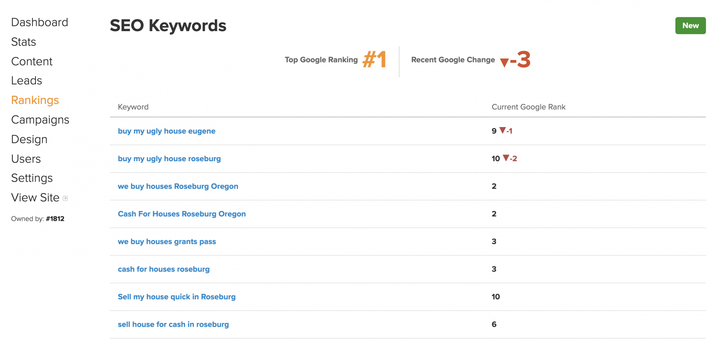Click the orange #1 Top Google Ranking indicator
Viewport: 711px width, 339px height.
[x=375, y=59]
